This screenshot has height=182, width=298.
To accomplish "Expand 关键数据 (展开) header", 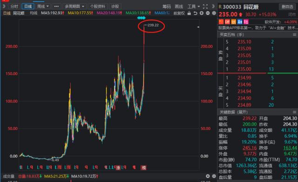I will (x=234, y=112).
